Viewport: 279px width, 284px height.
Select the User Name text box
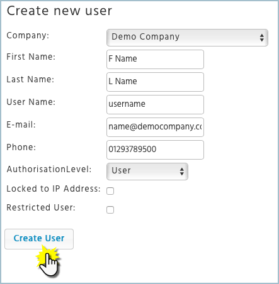point(155,104)
